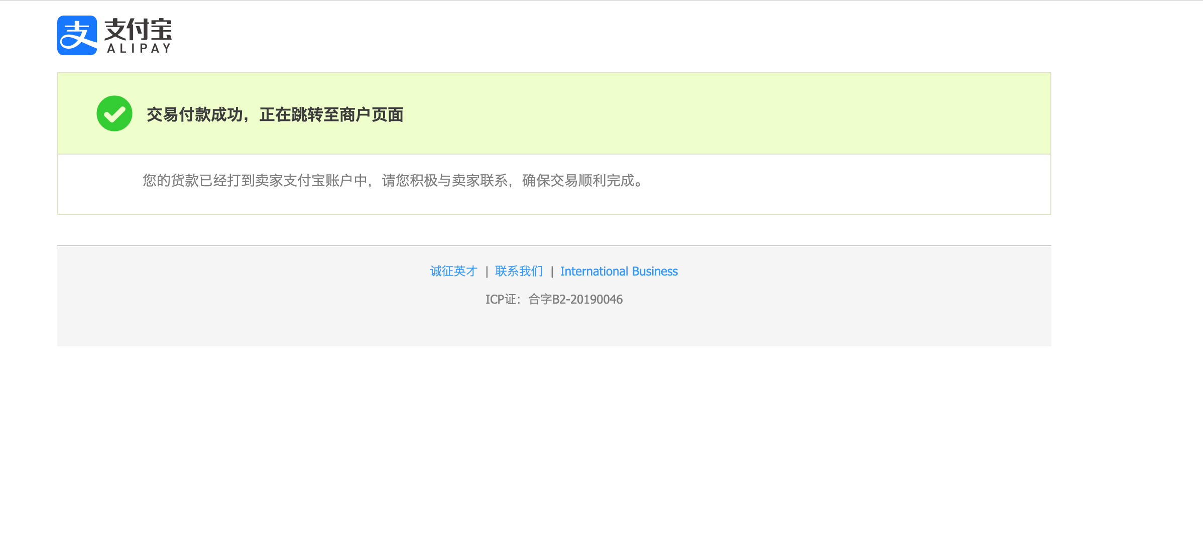Click the separator before International Business
The height and width of the screenshot is (538, 1203).
(552, 272)
